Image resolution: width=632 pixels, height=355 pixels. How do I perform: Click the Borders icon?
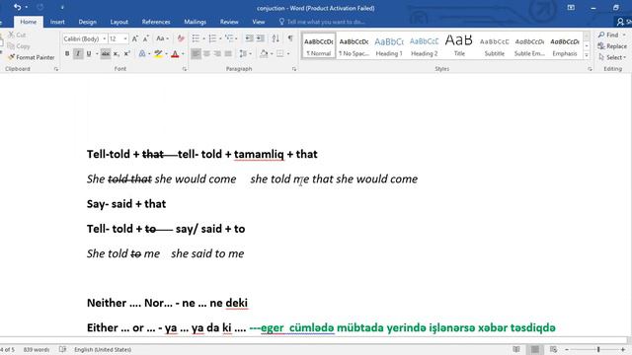coord(280,53)
